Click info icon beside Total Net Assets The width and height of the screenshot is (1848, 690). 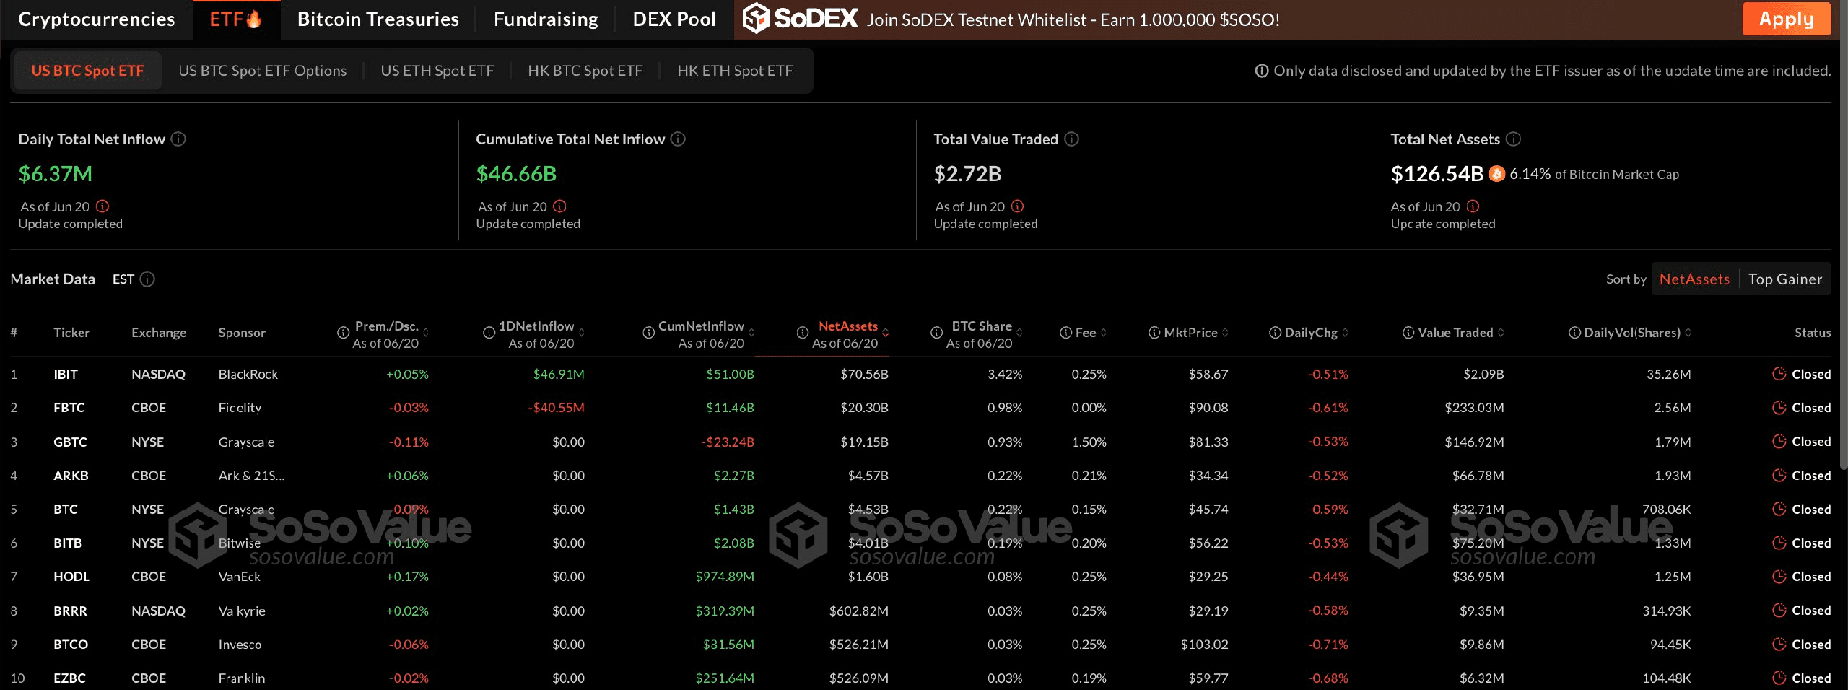1513,139
